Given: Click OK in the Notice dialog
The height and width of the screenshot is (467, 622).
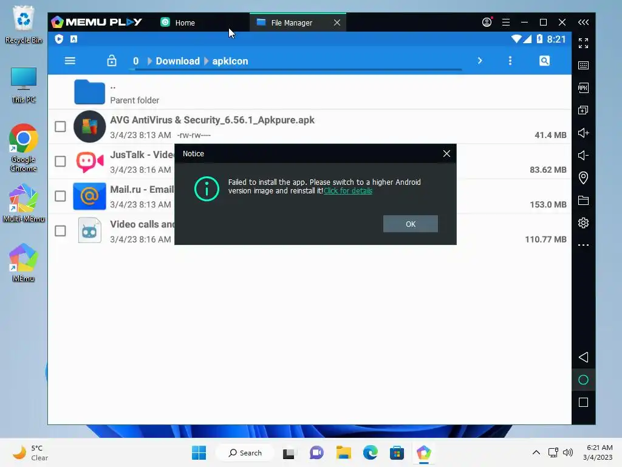Looking at the screenshot, I should 411,224.
